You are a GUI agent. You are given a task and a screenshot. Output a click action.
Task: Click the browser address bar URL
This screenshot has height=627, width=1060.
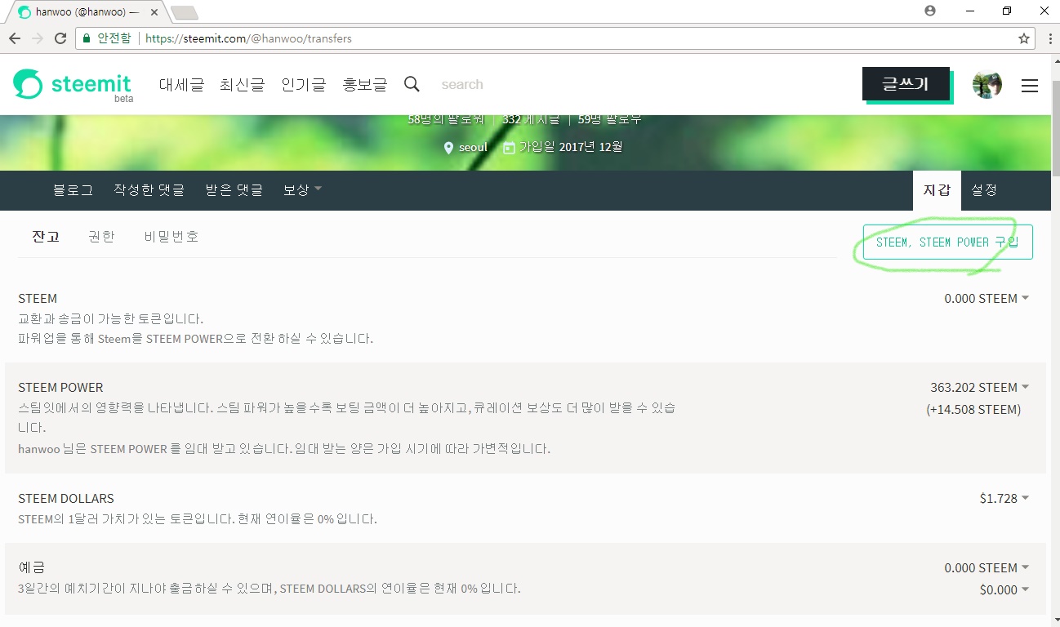coord(248,38)
